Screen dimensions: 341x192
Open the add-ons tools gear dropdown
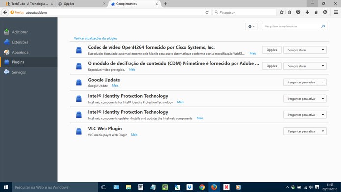click(x=251, y=27)
